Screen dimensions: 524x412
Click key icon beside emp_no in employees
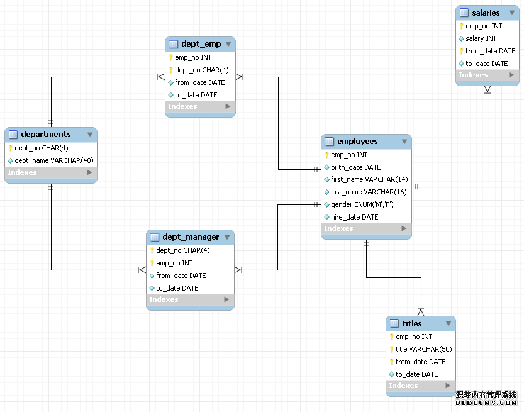click(x=327, y=155)
